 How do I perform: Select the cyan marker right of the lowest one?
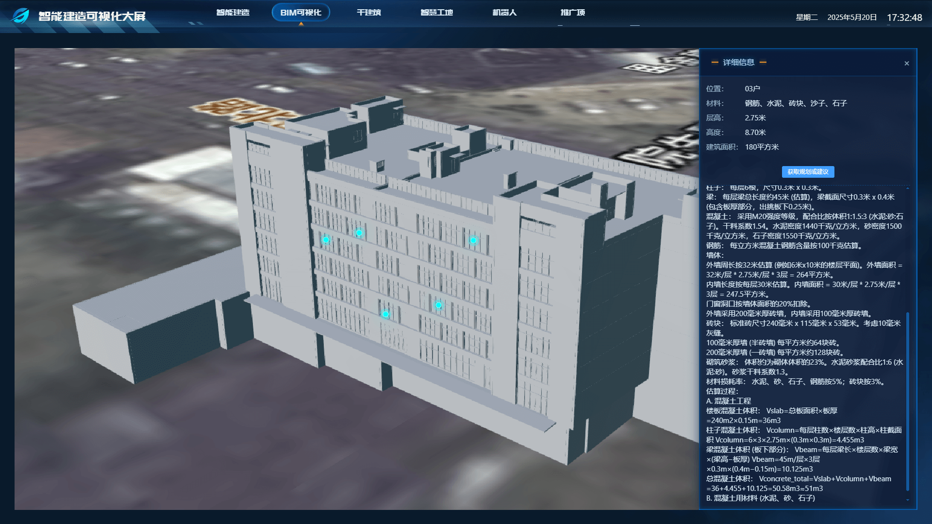(x=438, y=305)
